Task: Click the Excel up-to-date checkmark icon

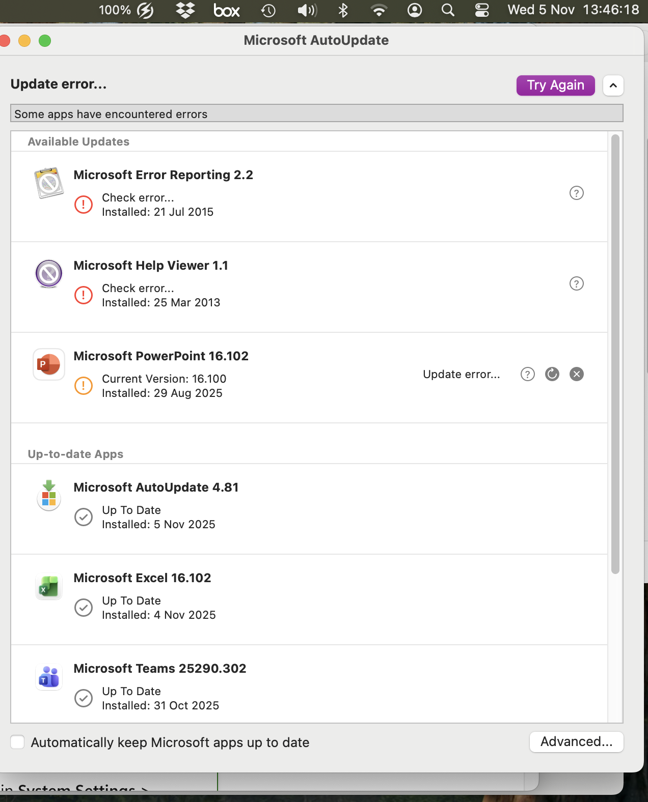Action: (84, 608)
